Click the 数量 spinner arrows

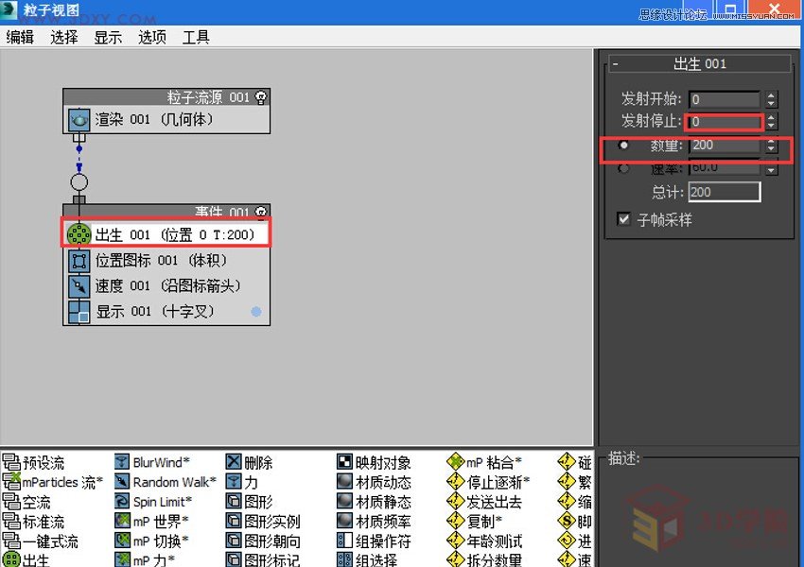click(x=771, y=146)
